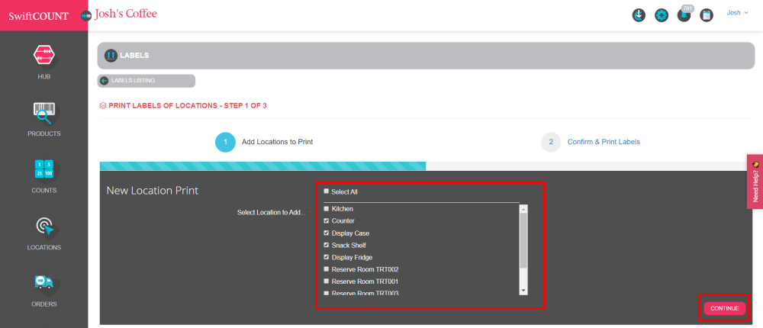Viewport: 763px width, 328px height.
Task: Open the calendar icon in header
Action: [x=706, y=15]
